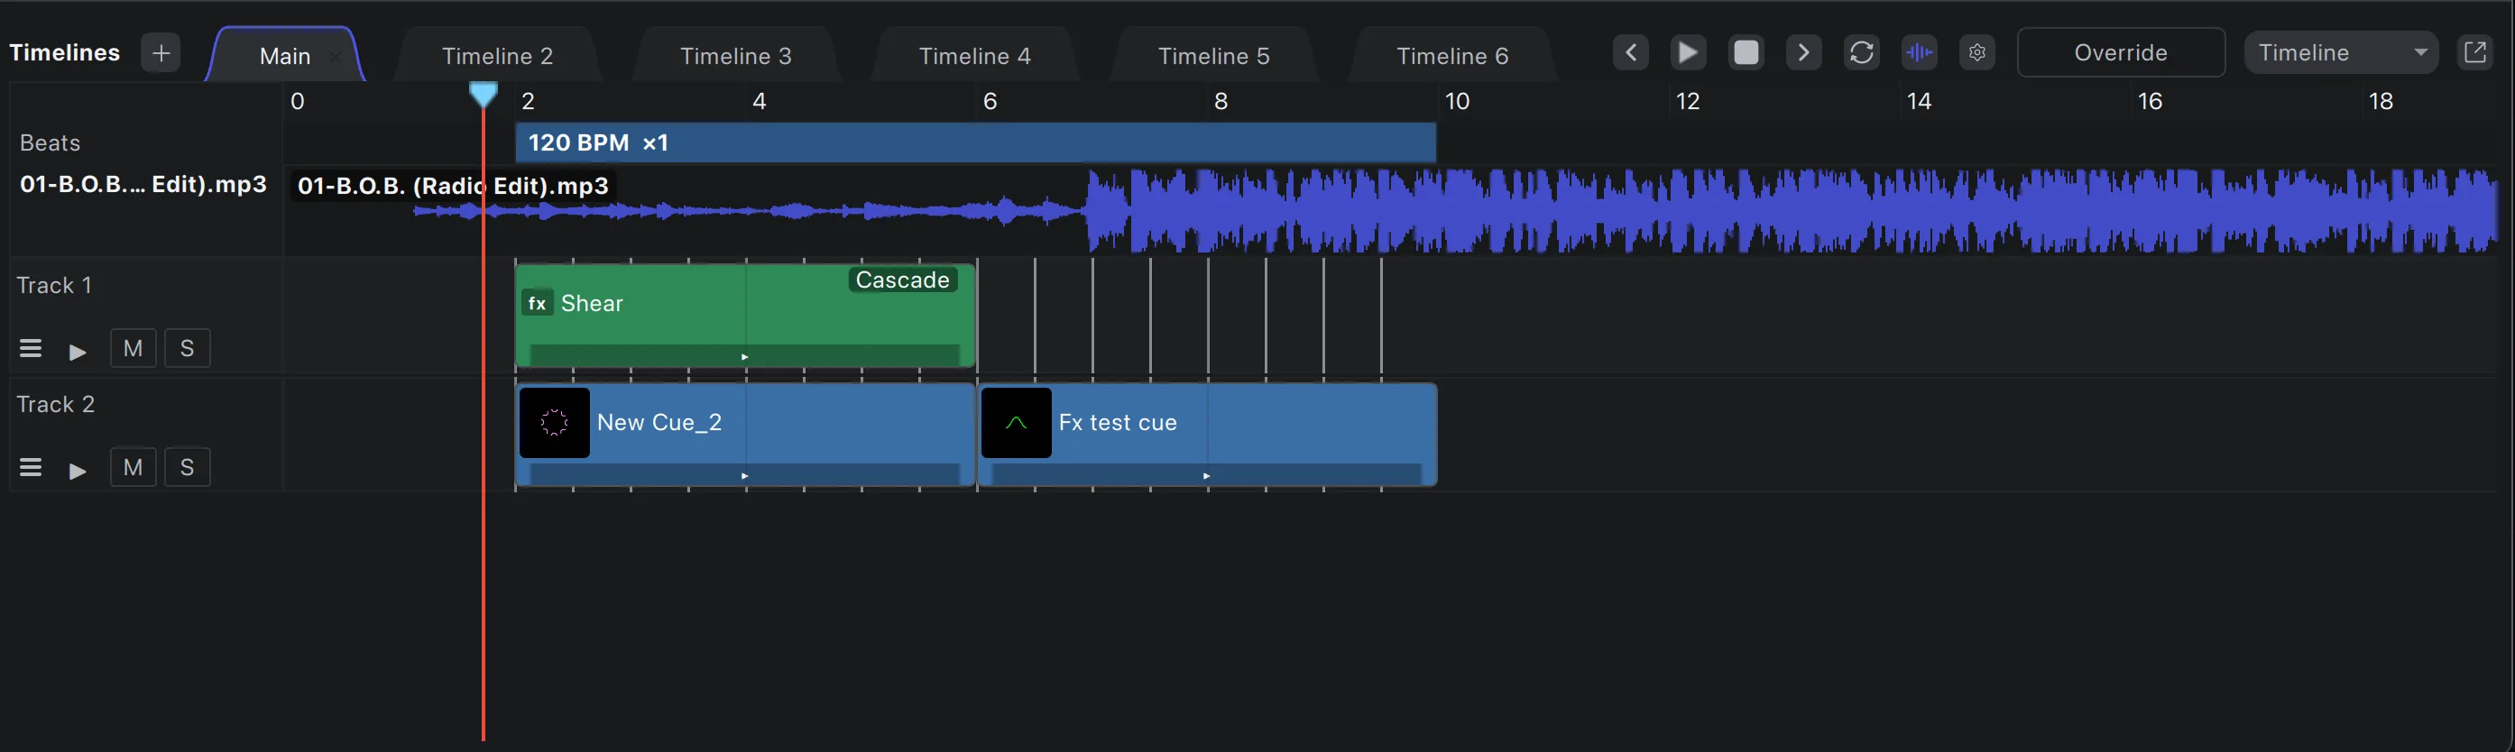This screenshot has height=752, width=2515.
Task: Click the Beats track label
Action: (x=50, y=142)
